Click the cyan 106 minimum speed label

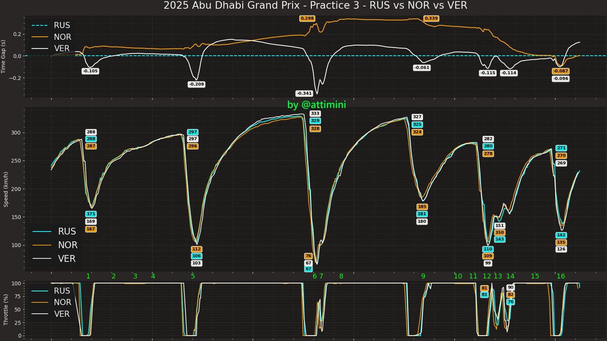point(197,256)
